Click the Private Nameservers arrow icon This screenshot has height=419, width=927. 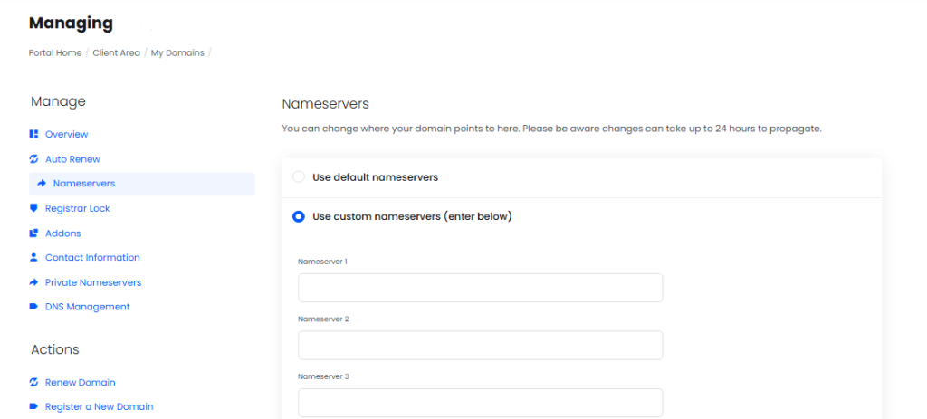tap(33, 282)
